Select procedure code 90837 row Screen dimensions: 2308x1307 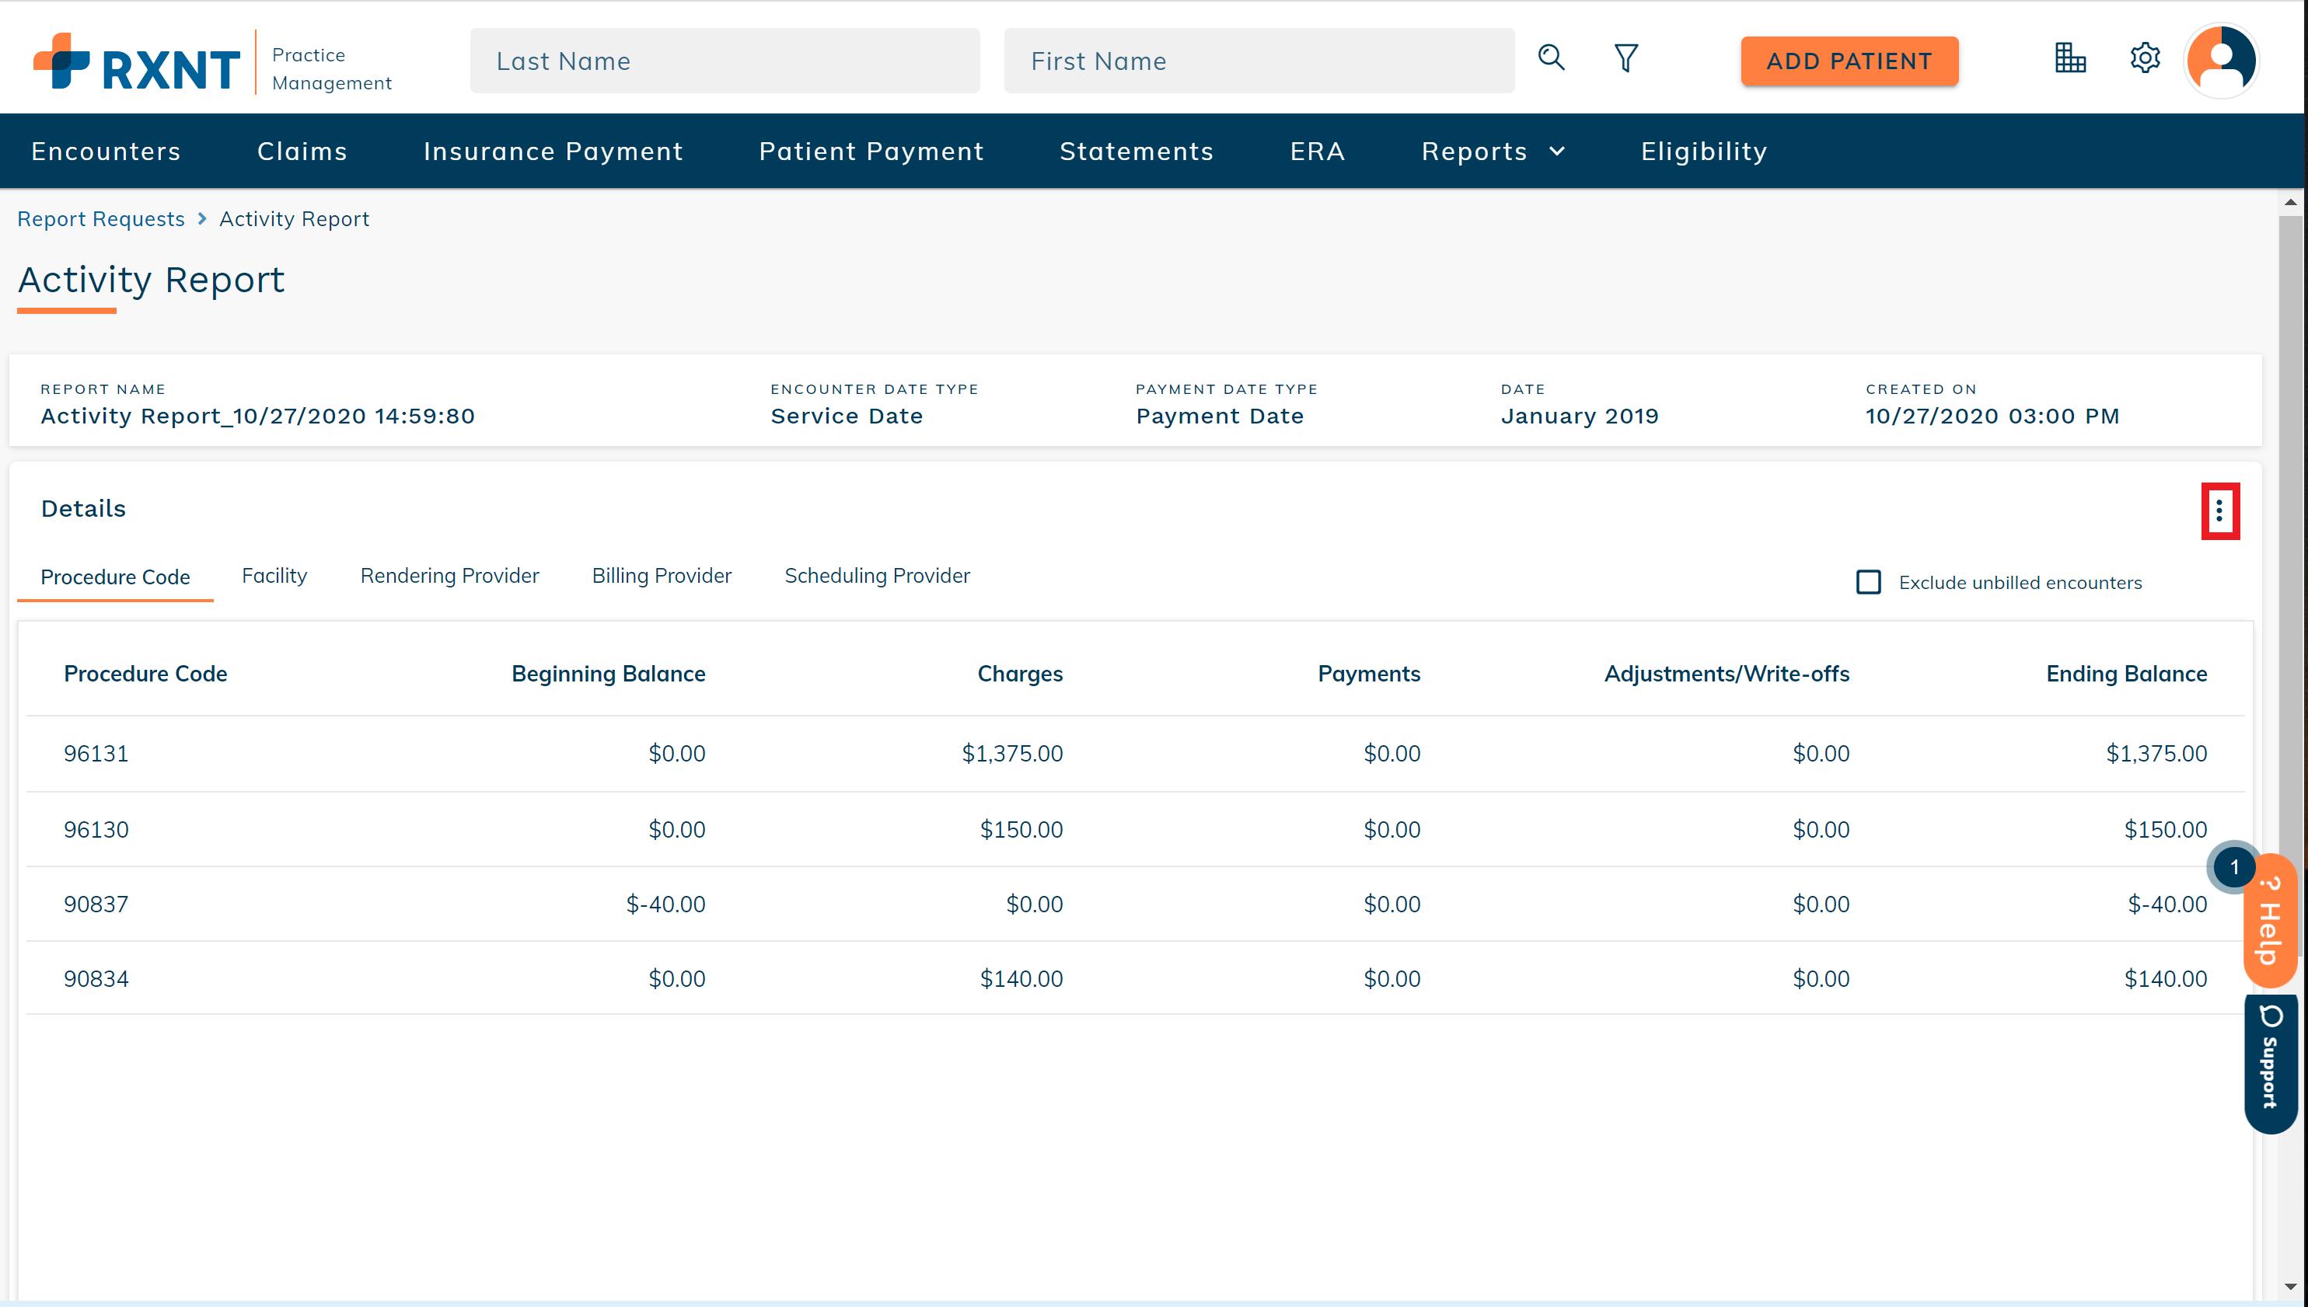pos(1135,904)
